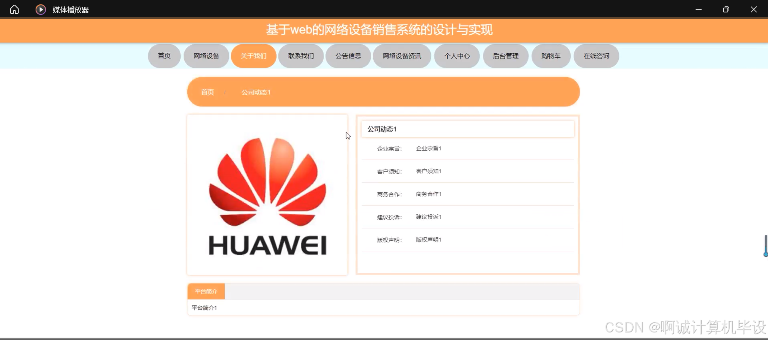
Task: Open the 公告信息 navigation tab
Action: pyautogui.click(x=348, y=56)
